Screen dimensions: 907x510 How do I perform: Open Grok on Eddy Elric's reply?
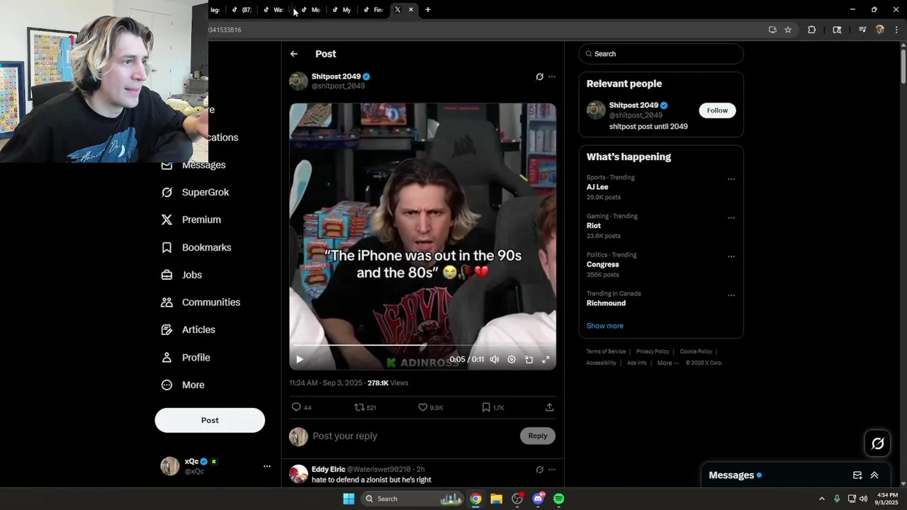coord(539,470)
